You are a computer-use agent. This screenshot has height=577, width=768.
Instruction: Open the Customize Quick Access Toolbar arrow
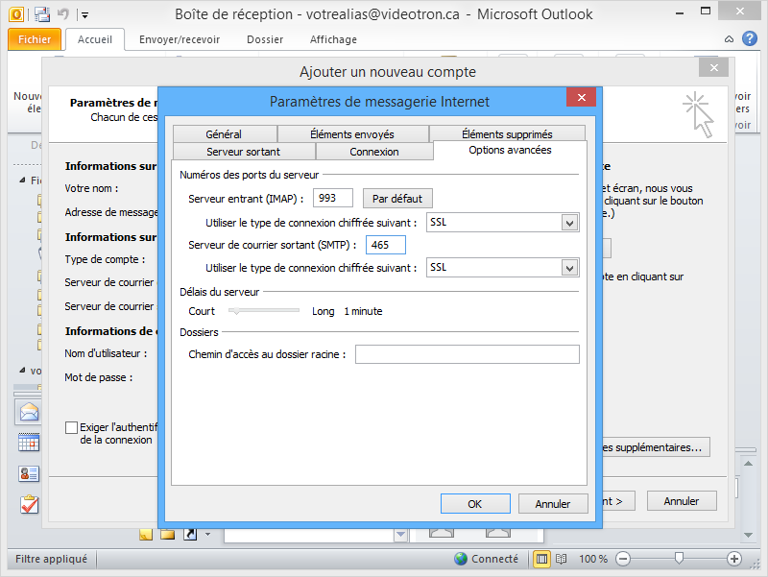click(84, 15)
